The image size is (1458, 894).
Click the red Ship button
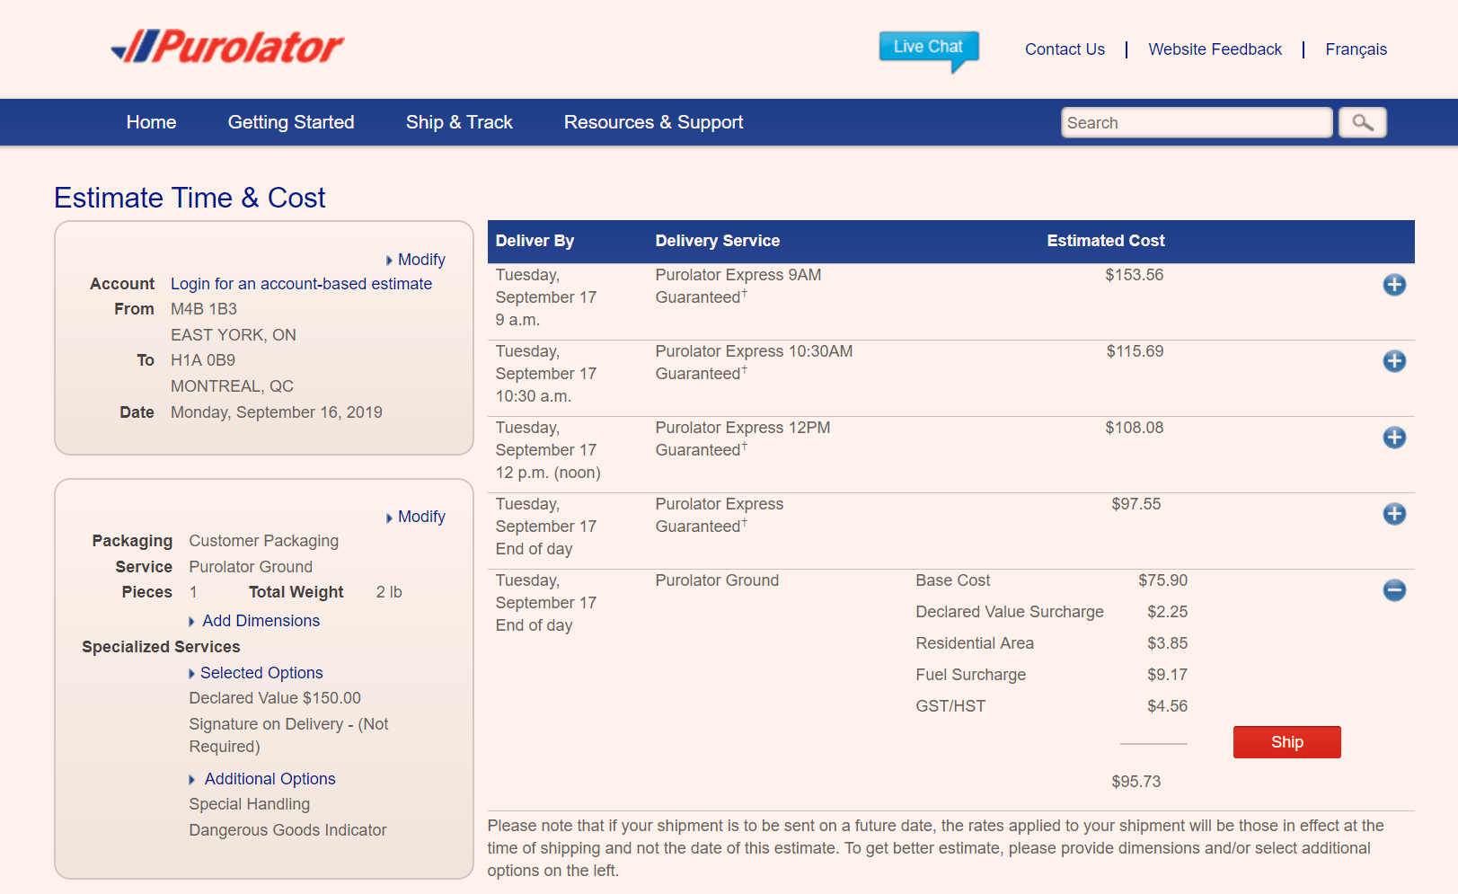click(x=1286, y=742)
